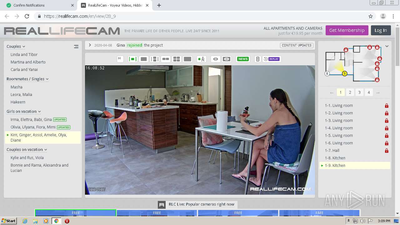Open the CONTENT UPDATES button
This screenshot has width=400, height=225.
[297, 45]
